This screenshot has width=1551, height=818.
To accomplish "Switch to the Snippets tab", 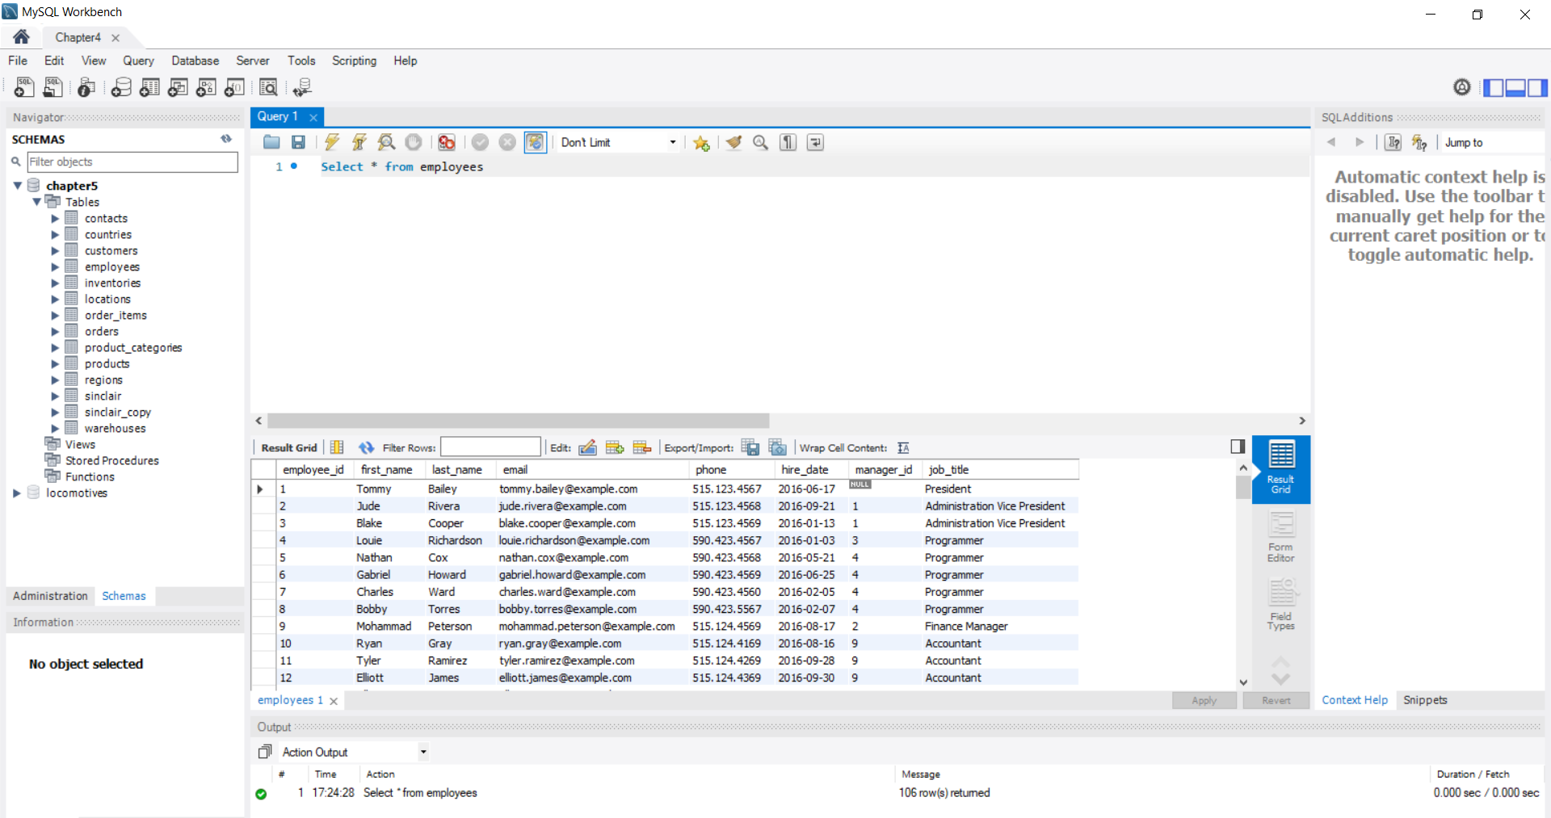I will [1425, 700].
